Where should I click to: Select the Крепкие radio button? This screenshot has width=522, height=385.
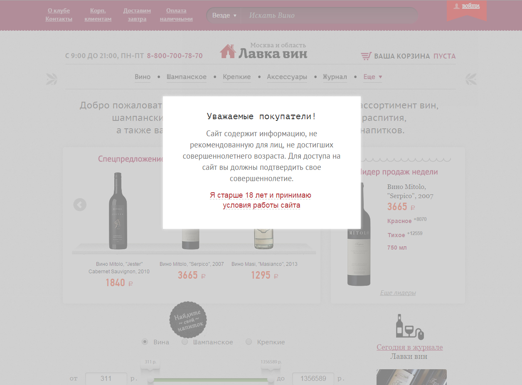click(x=249, y=342)
